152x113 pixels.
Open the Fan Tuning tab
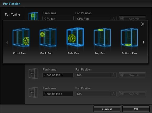coord(13,14)
